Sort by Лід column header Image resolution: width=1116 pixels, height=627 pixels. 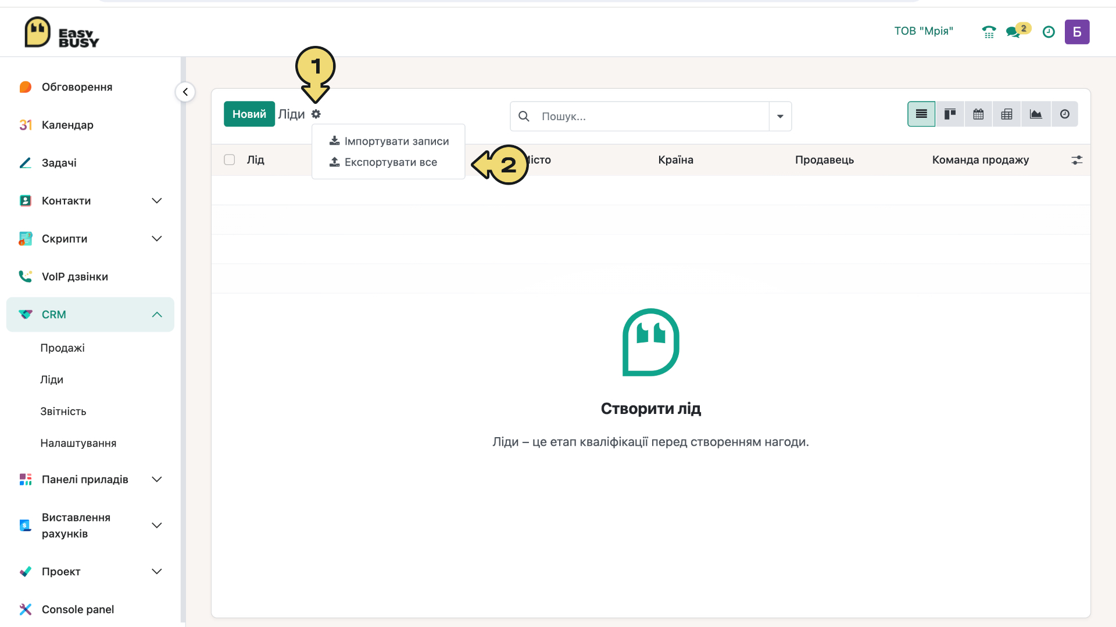point(256,160)
